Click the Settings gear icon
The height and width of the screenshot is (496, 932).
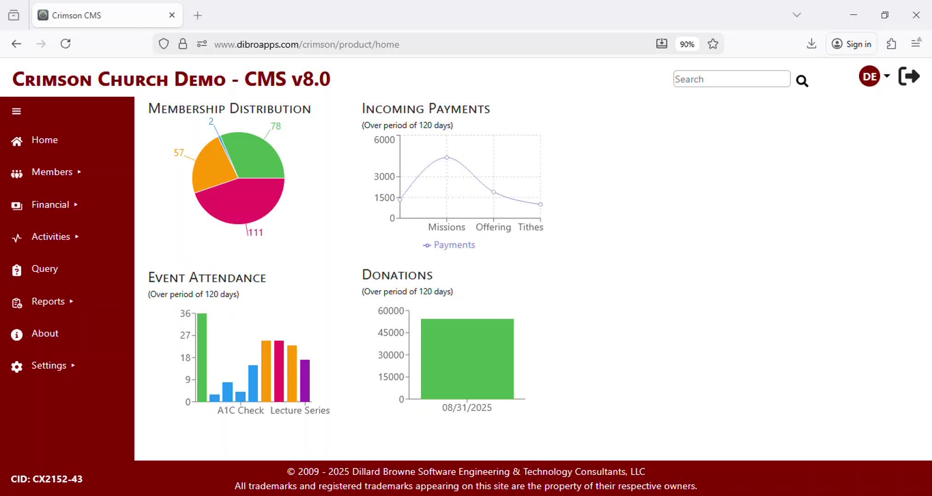(x=17, y=366)
